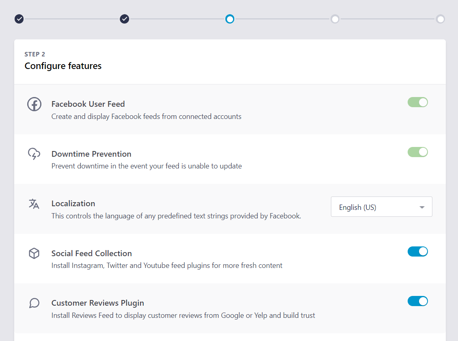Select the current third step circle
This screenshot has height=341, width=458.
coord(230,19)
